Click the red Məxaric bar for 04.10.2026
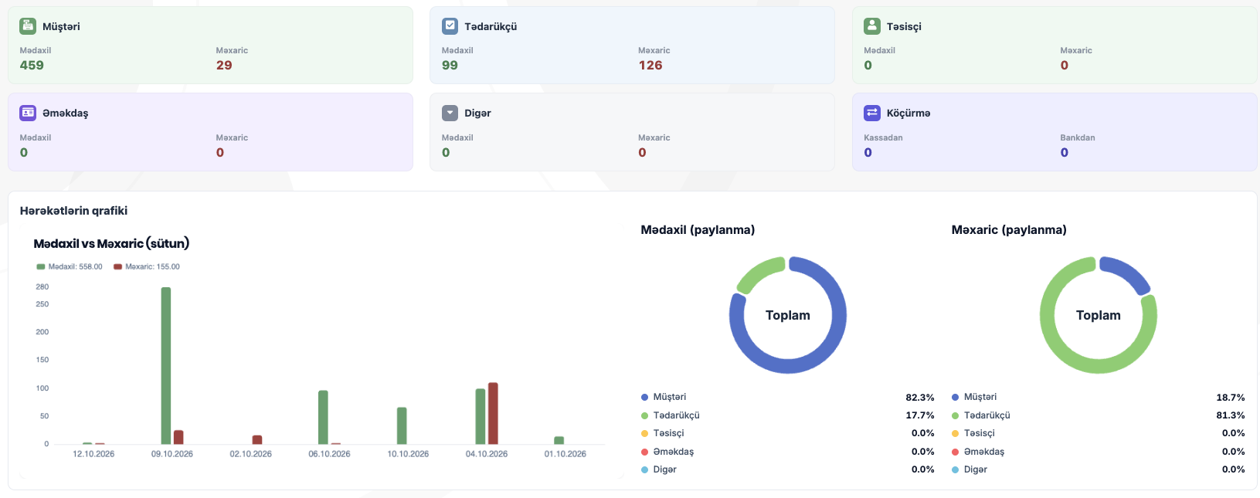 (493, 414)
